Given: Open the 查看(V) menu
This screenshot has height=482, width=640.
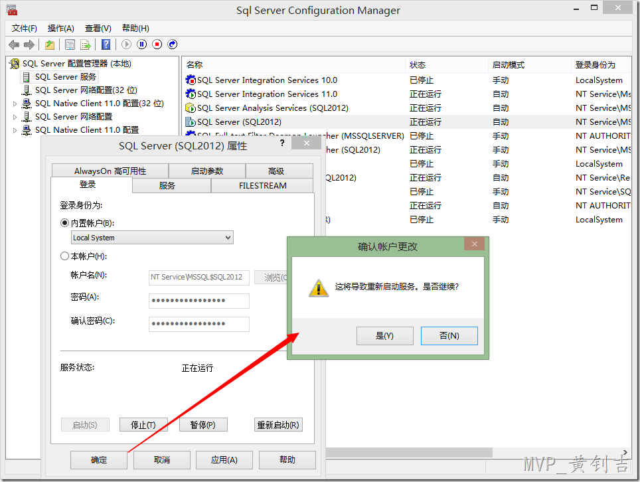Looking at the screenshot, I should coord(98,28).
